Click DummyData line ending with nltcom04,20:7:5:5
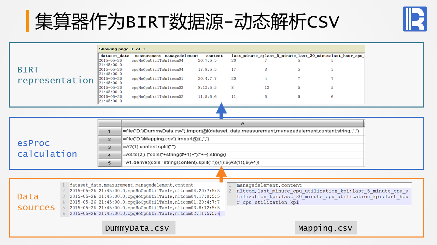The width and height of the screenshot is (437, 245). (145, 191)
